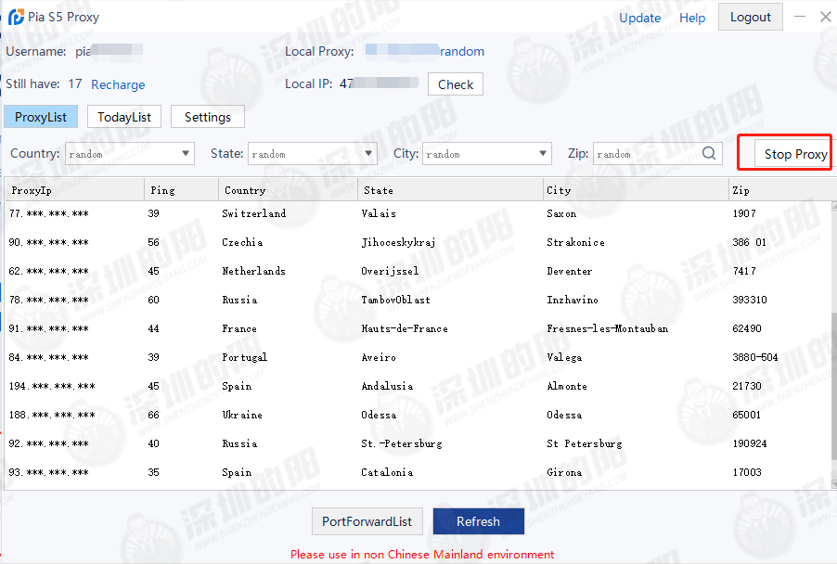837x564 pixels.
Task: Select the Switzerland proxy row
Action: click(x=418, y=213)
